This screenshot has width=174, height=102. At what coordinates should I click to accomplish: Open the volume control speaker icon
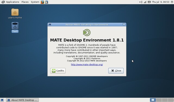tap(141, 2)
